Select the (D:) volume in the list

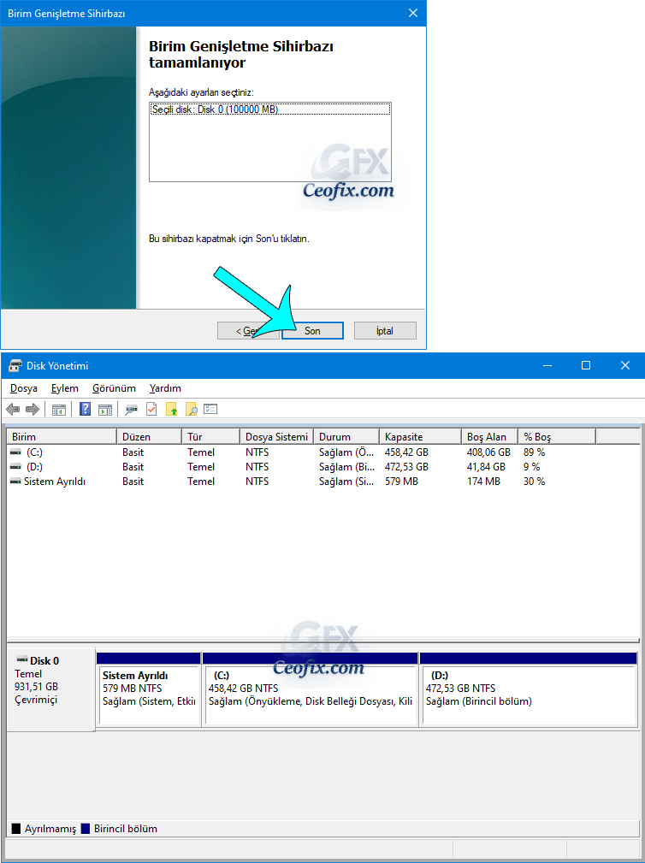(x=35, y=467)
